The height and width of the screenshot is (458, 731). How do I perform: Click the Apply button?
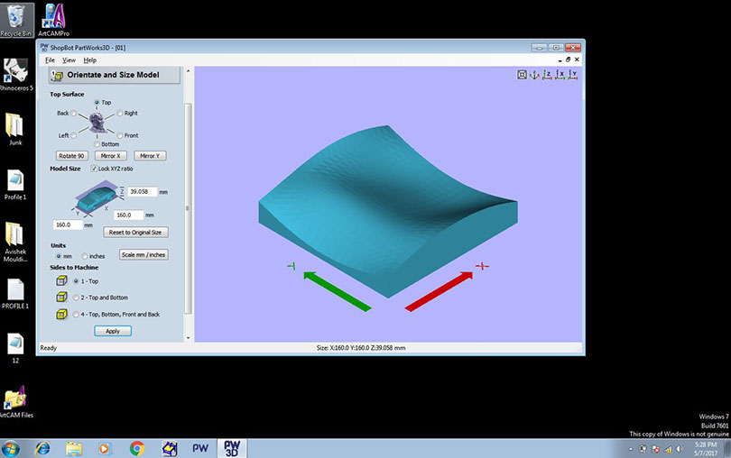(x=113, y=331)
